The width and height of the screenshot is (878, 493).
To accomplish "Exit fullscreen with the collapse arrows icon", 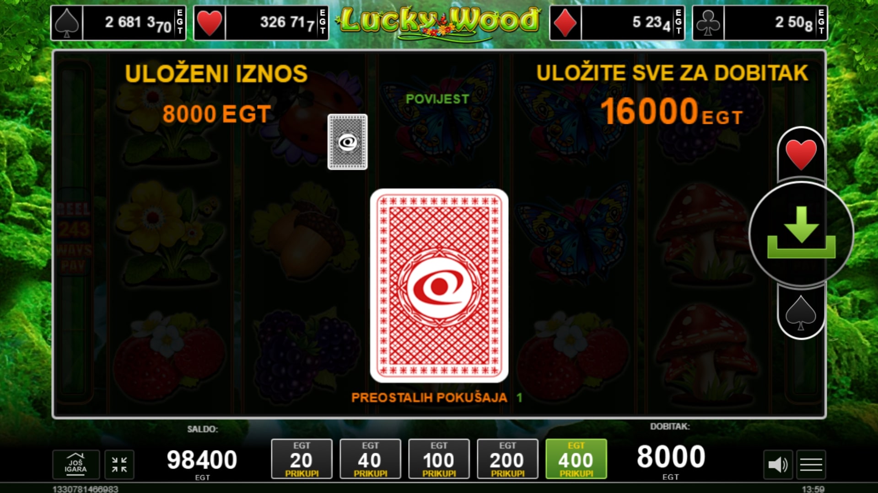I will click(119, 465).
